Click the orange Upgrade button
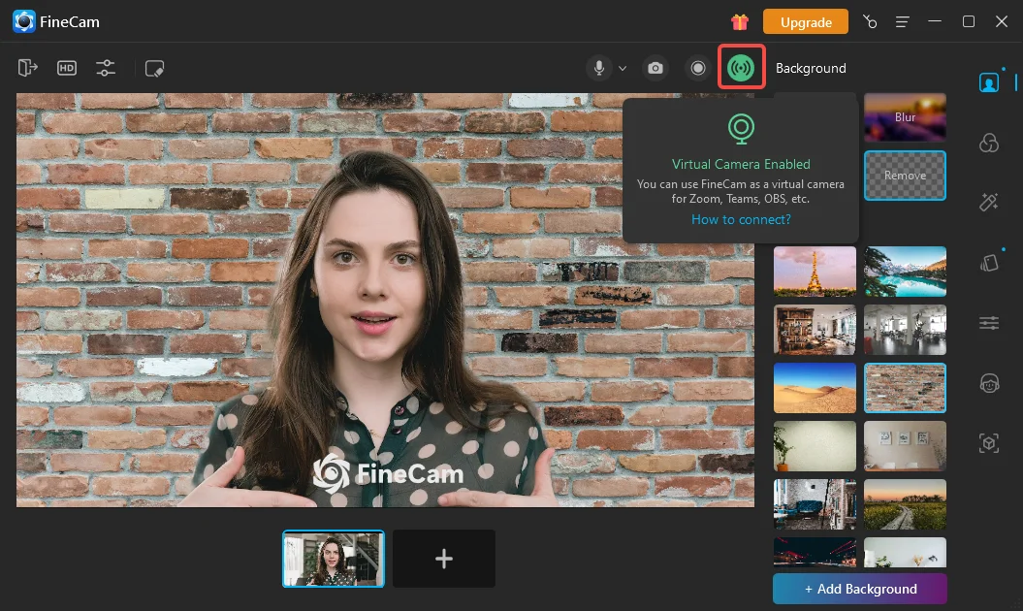The width and height of the screenshot is (1023, 611). tap(805, 21)
